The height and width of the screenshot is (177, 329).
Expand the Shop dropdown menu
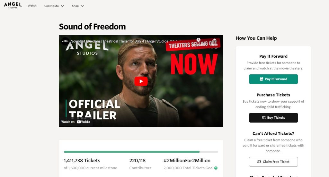click(x=78, y=6)
